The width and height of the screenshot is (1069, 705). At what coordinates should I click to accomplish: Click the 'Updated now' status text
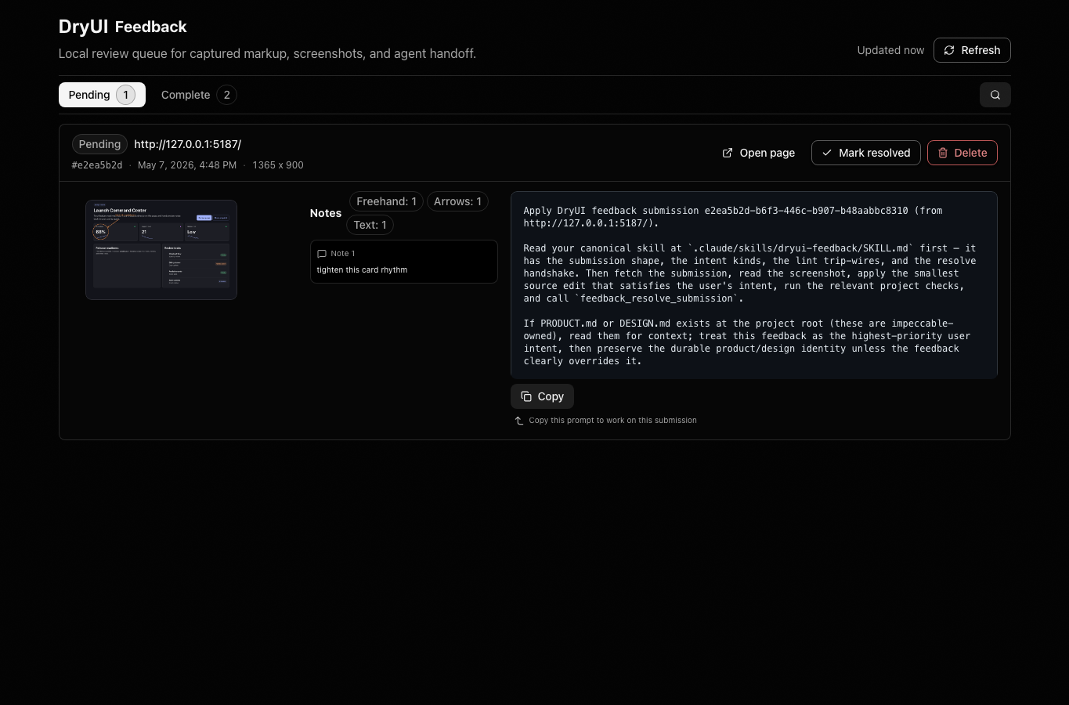tap(890, 50)
